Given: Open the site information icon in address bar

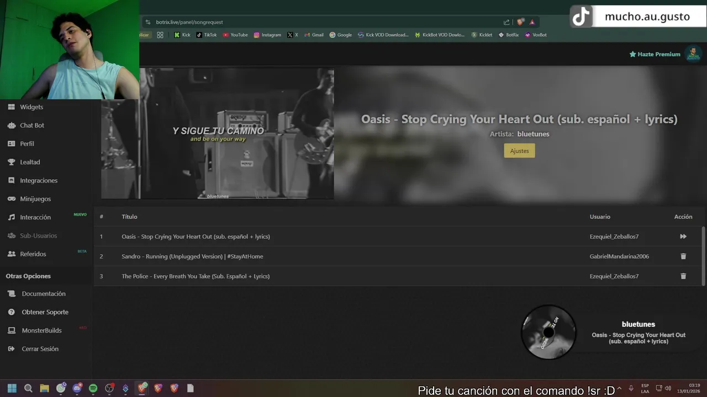Looking at the screenshot, I should pyautogui.click(x=147, y=22).
